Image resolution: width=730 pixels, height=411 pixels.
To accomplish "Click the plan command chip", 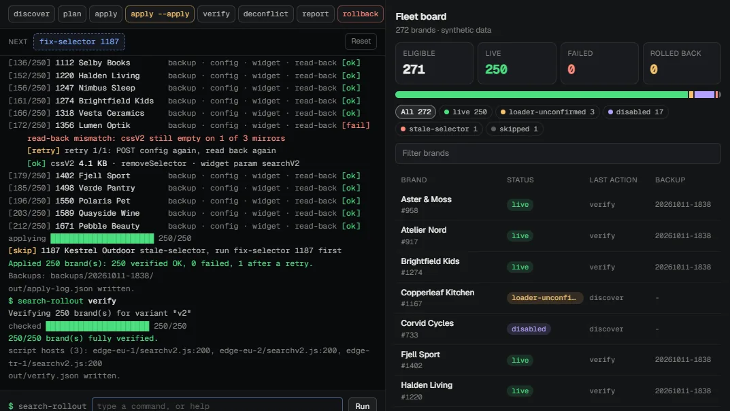I will pos(72,14).
